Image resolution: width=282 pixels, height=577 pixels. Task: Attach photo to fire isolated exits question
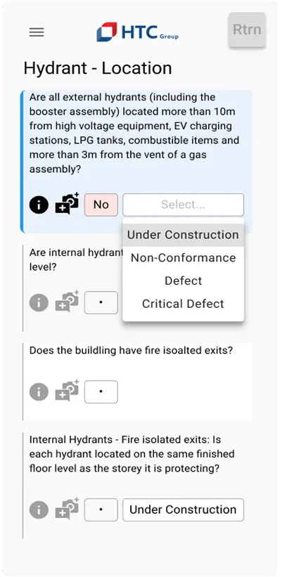pyautogui.click(x=67, y=390)
